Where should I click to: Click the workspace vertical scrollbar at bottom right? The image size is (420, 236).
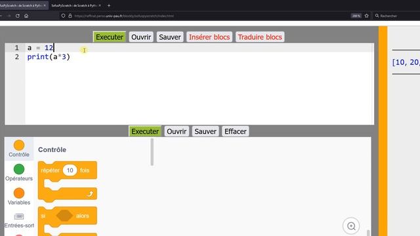coord(368,233)
